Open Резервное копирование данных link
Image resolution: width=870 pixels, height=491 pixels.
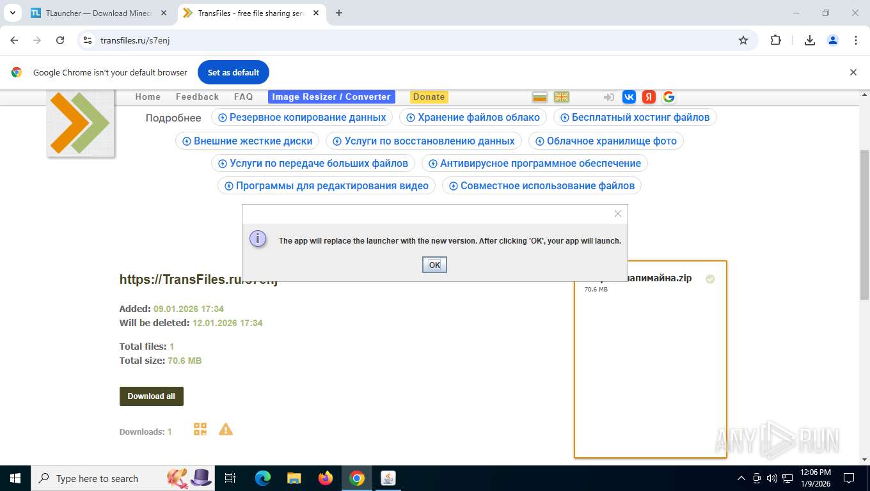(x=302, y=117)
